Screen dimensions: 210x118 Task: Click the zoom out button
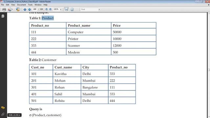pos(47,10)
